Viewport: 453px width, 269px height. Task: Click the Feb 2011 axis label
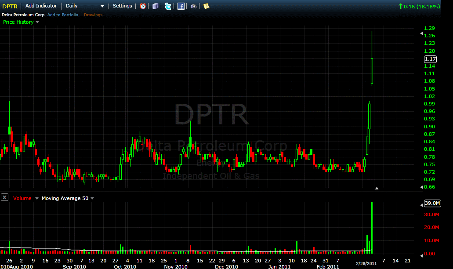click(328, 266)
